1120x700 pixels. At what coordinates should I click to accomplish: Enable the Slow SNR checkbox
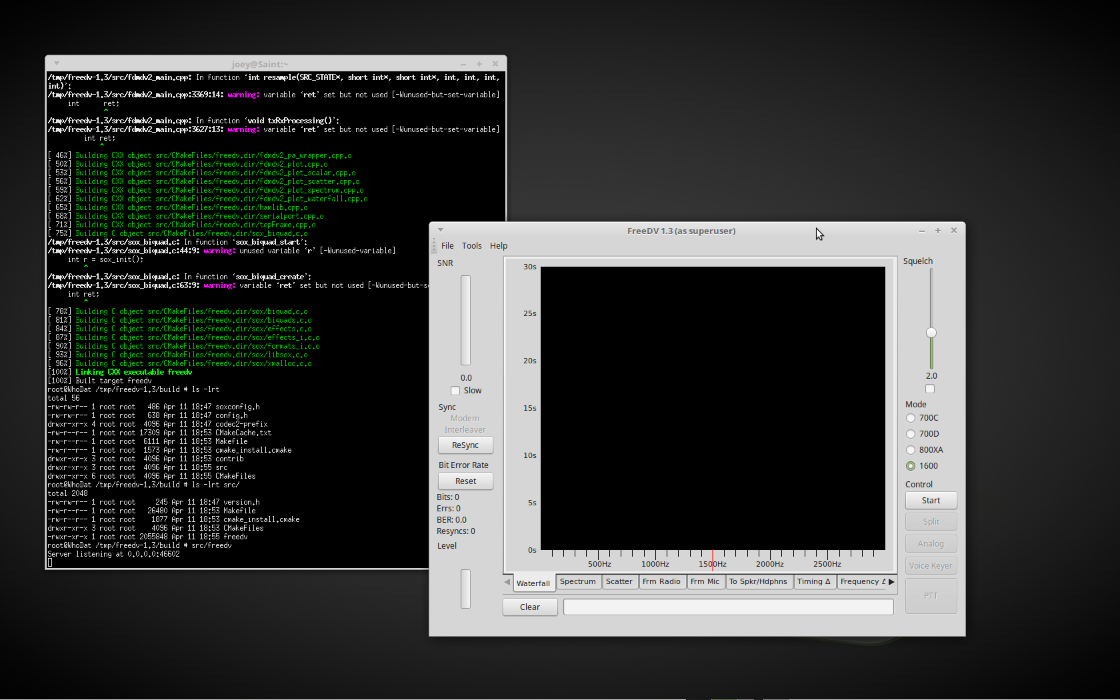coord(455,391)
